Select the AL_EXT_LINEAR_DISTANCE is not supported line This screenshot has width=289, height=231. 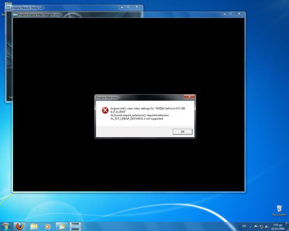(137, 119)
